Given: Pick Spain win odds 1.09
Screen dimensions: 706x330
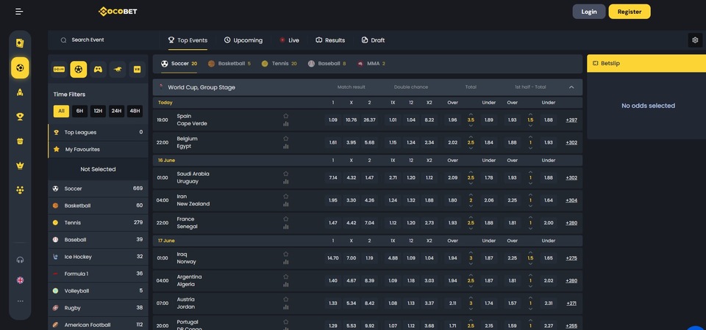Looking at the screenshot, I should [x=333, y=120].
